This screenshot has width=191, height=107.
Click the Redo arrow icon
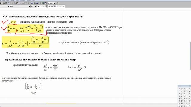(23, 3)
